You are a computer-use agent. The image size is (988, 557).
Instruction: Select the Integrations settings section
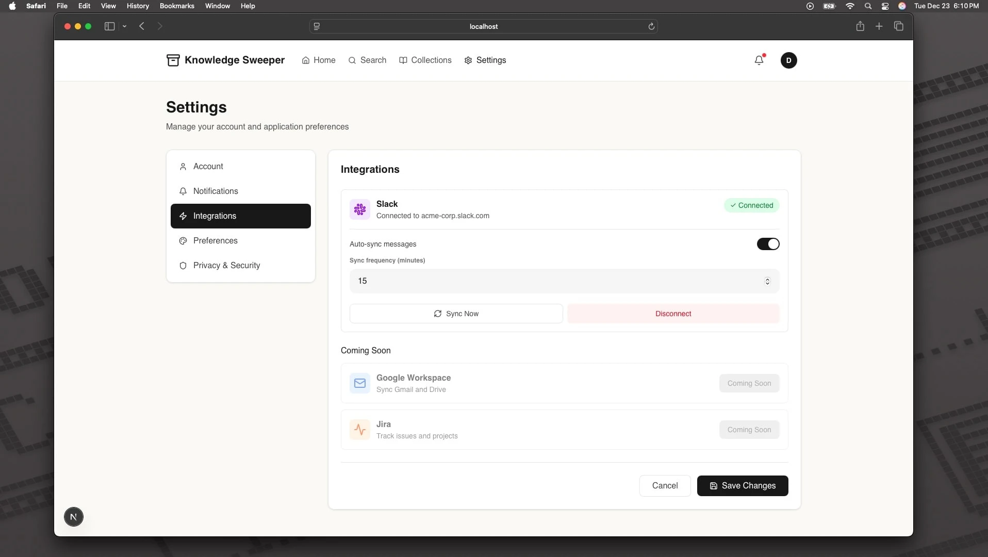pyautogui.click(x=241, y=216)
